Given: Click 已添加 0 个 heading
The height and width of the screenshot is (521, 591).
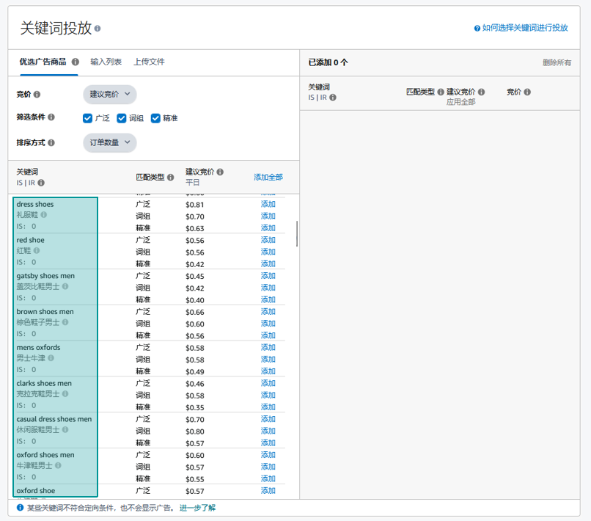Looking at the screenshot, I should click(328, 62).
